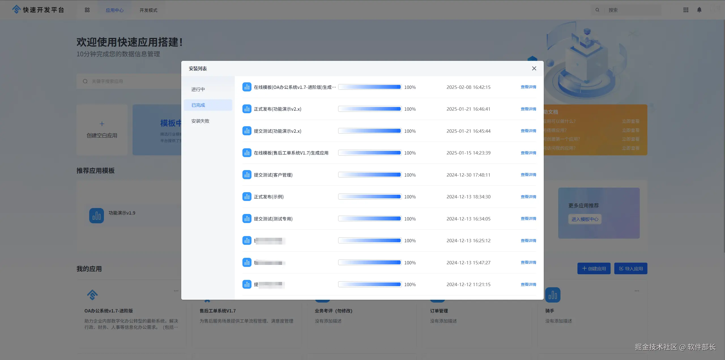This screenshot has width=725, height=360.
Task: Click 查看详情 for 正式发布(示例)
Action: point(528,197)
